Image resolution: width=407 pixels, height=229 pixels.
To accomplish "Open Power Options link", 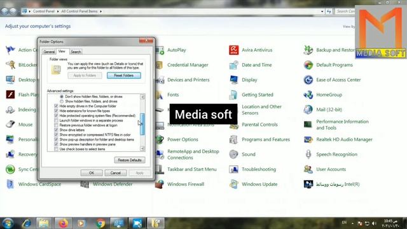I will tap(183, 139).
